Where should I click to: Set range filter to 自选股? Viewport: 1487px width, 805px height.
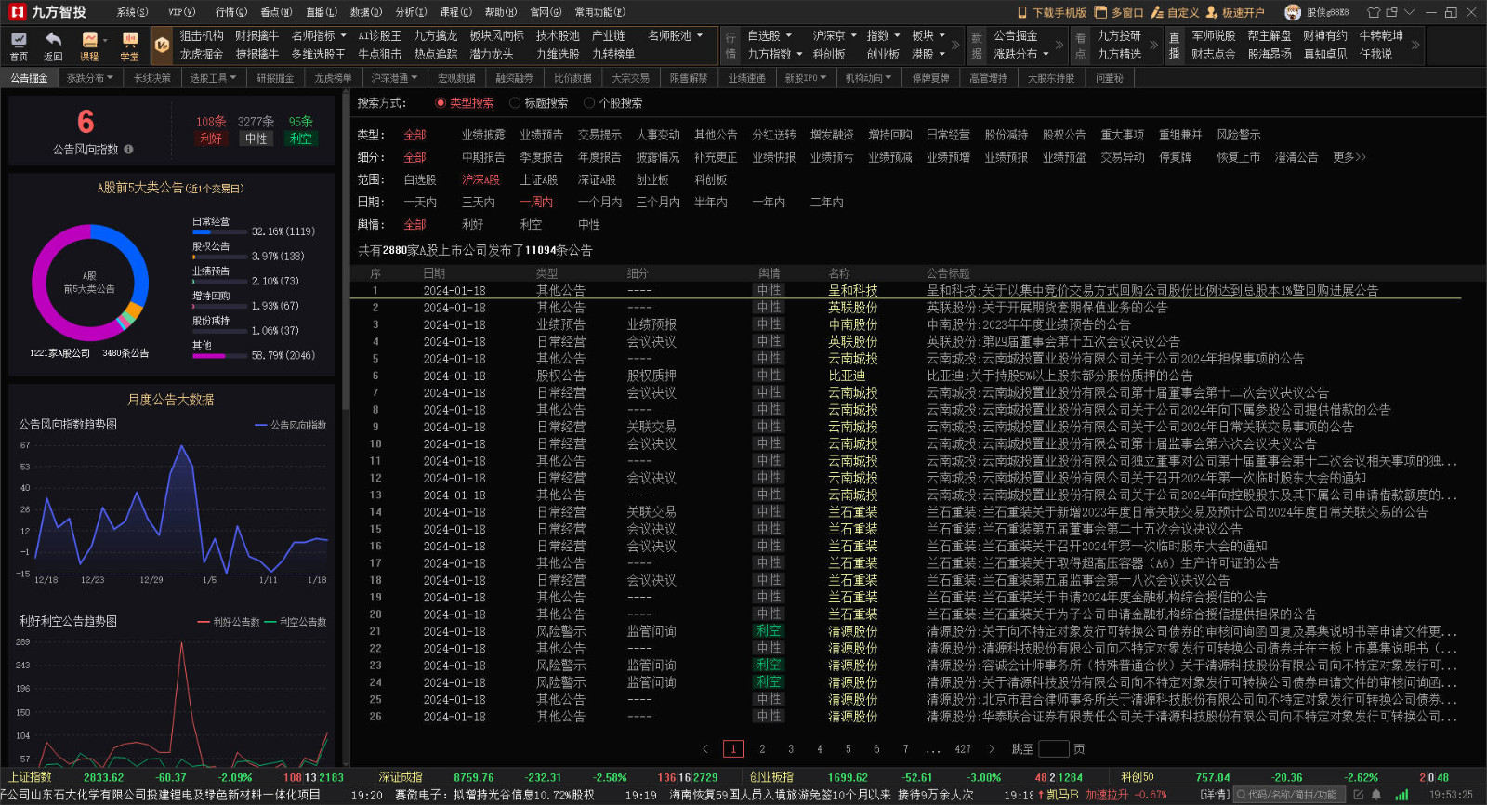point(420,179)
